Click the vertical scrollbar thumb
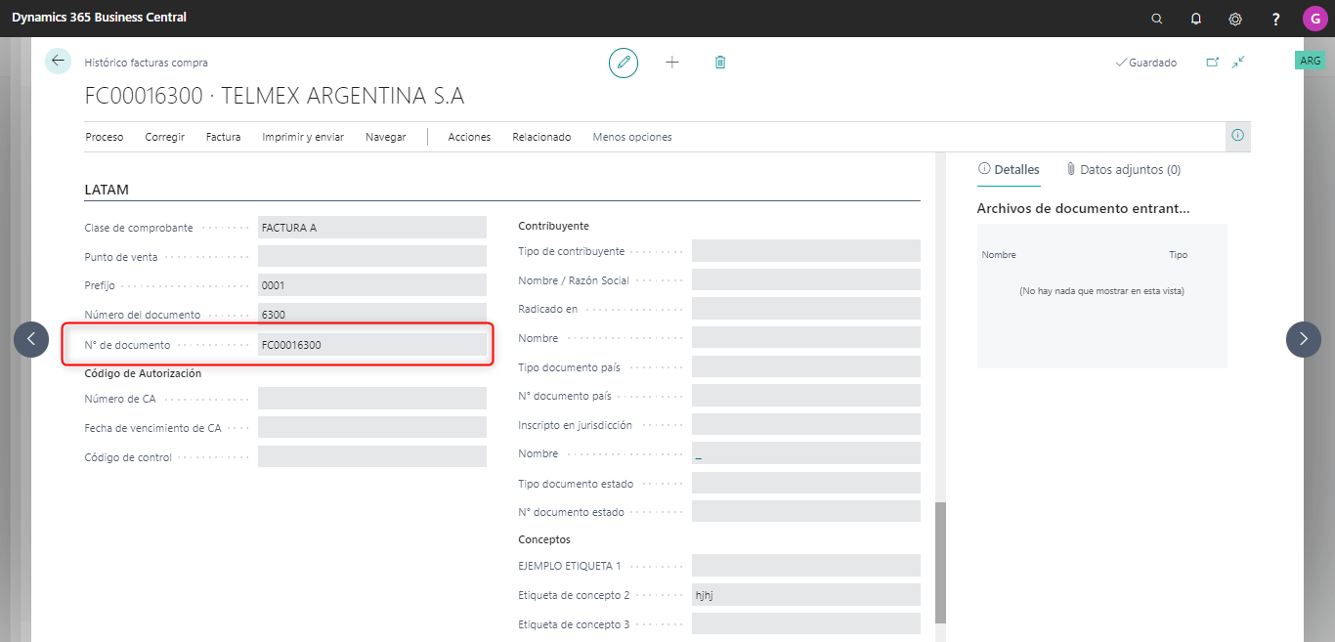Image resolution: width=1335 pixels, height=642 pixels. (x=940, y=562)
